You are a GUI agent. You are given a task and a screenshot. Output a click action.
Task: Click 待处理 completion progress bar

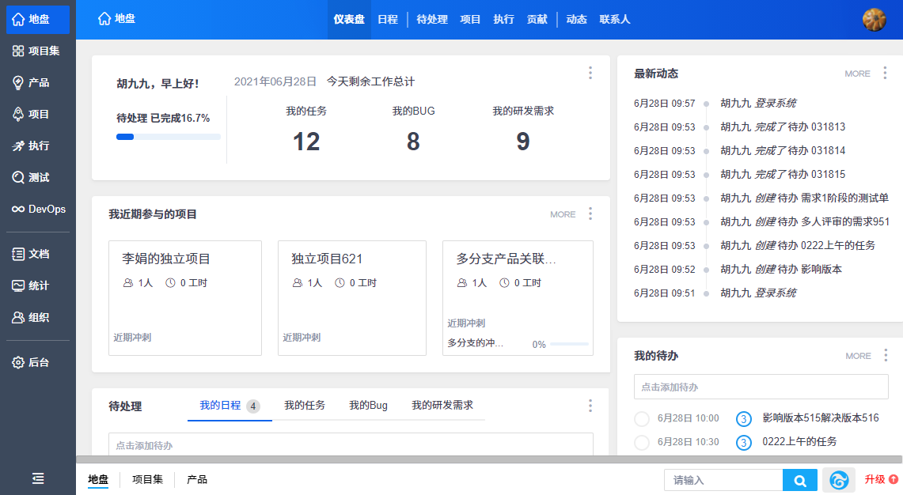pos(168,137)
